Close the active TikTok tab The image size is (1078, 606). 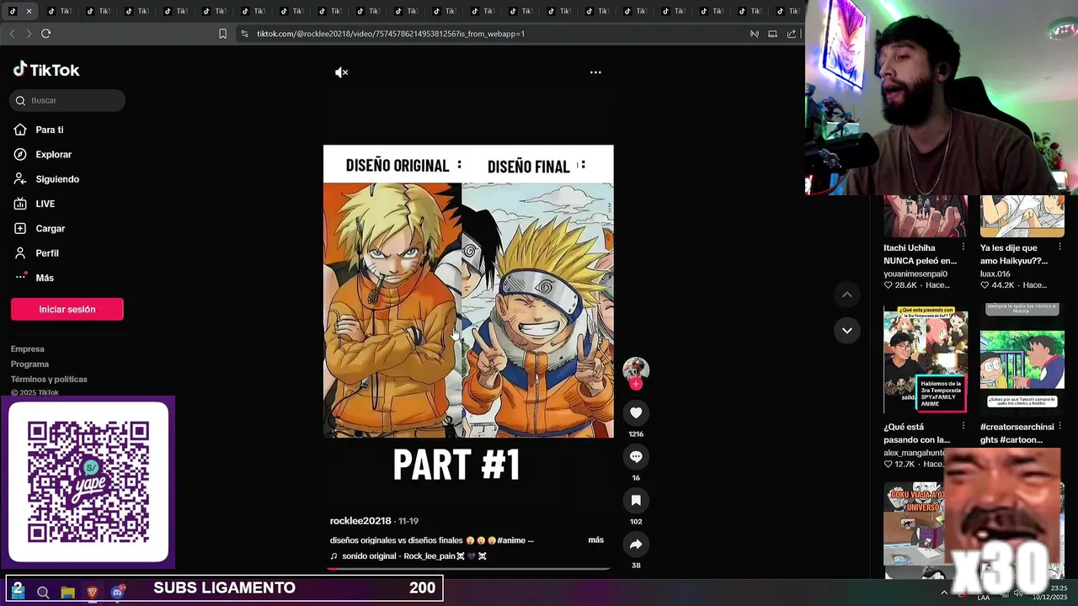click(x=29, y=11)
